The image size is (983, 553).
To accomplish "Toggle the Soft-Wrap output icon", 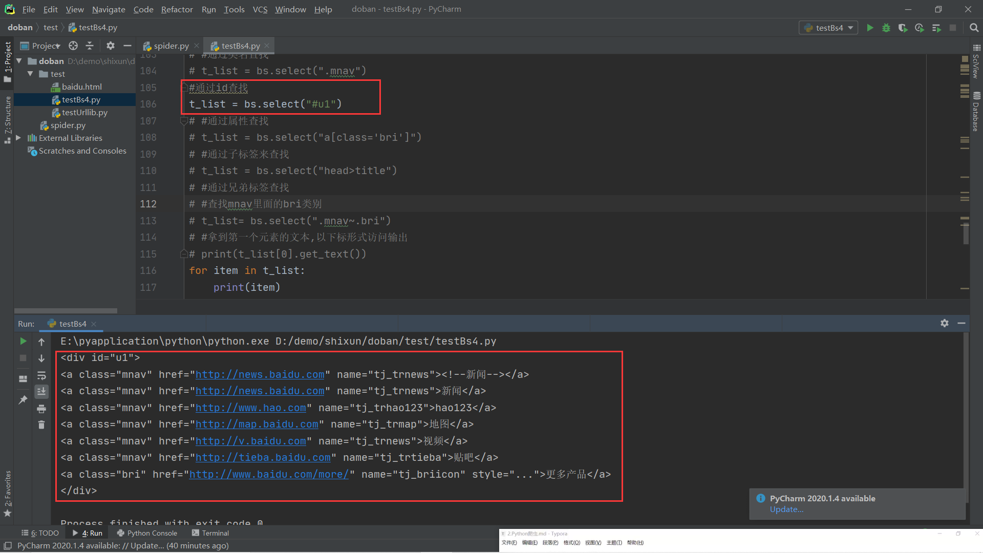I will [41, 375].
